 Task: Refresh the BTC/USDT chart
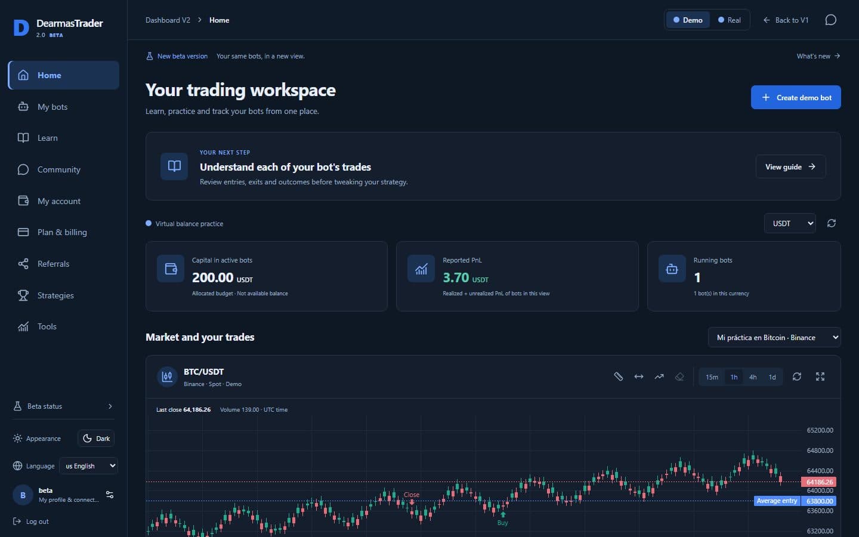[x=797, y=376]
